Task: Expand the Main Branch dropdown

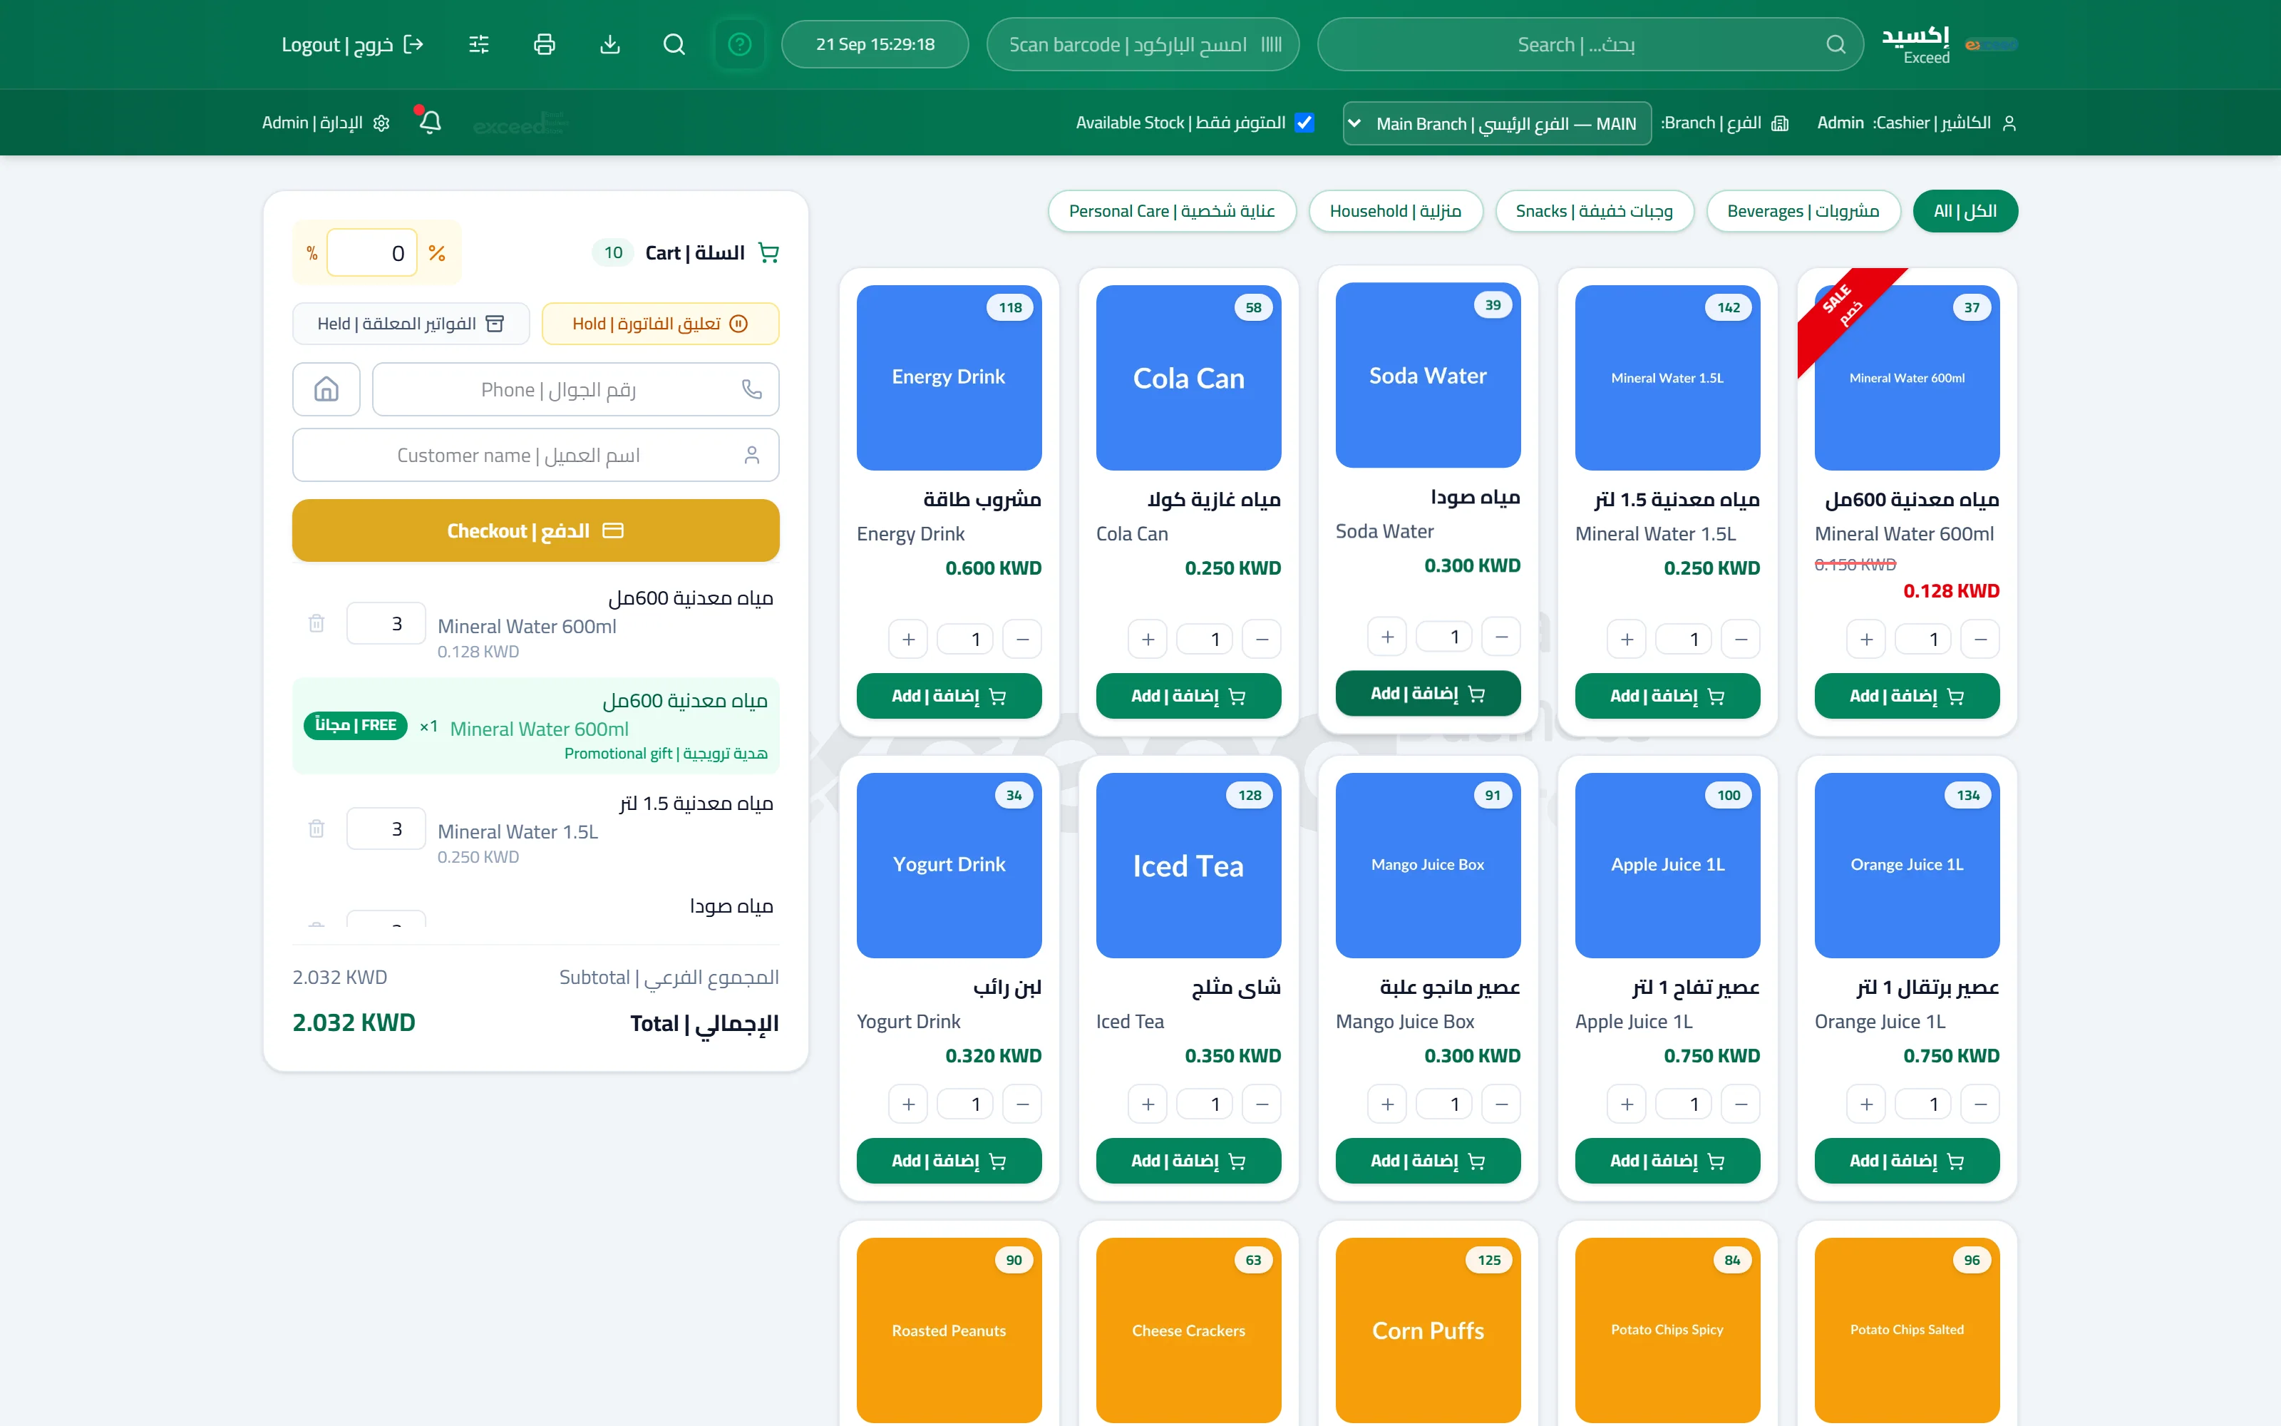Action: 1497,123
